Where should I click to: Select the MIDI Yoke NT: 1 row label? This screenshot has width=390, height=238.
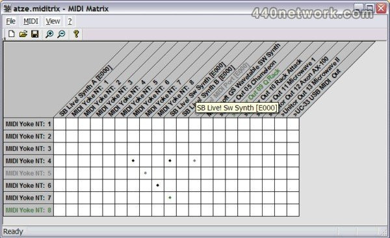tap(29, 124)
